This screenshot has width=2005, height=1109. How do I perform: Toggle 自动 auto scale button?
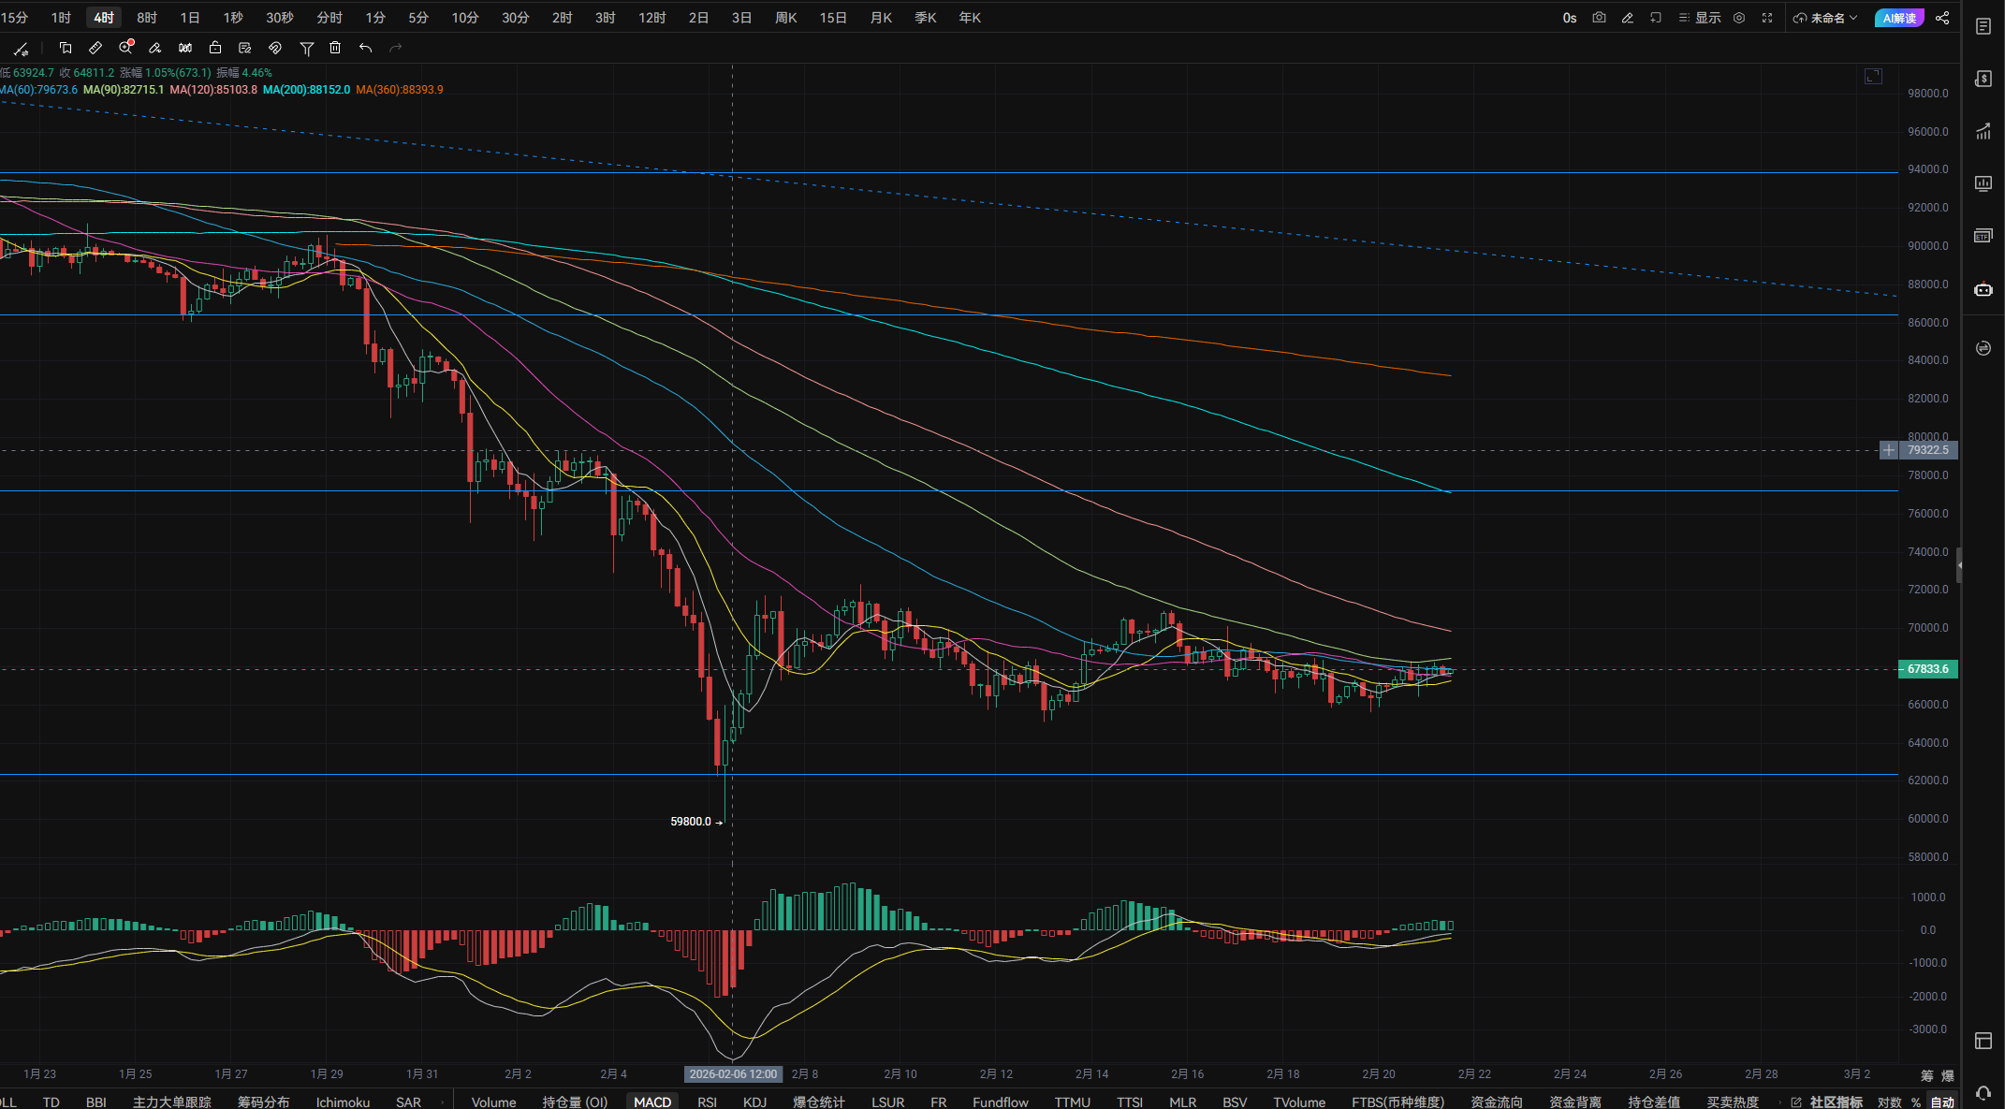(x=1943, y=1102)
